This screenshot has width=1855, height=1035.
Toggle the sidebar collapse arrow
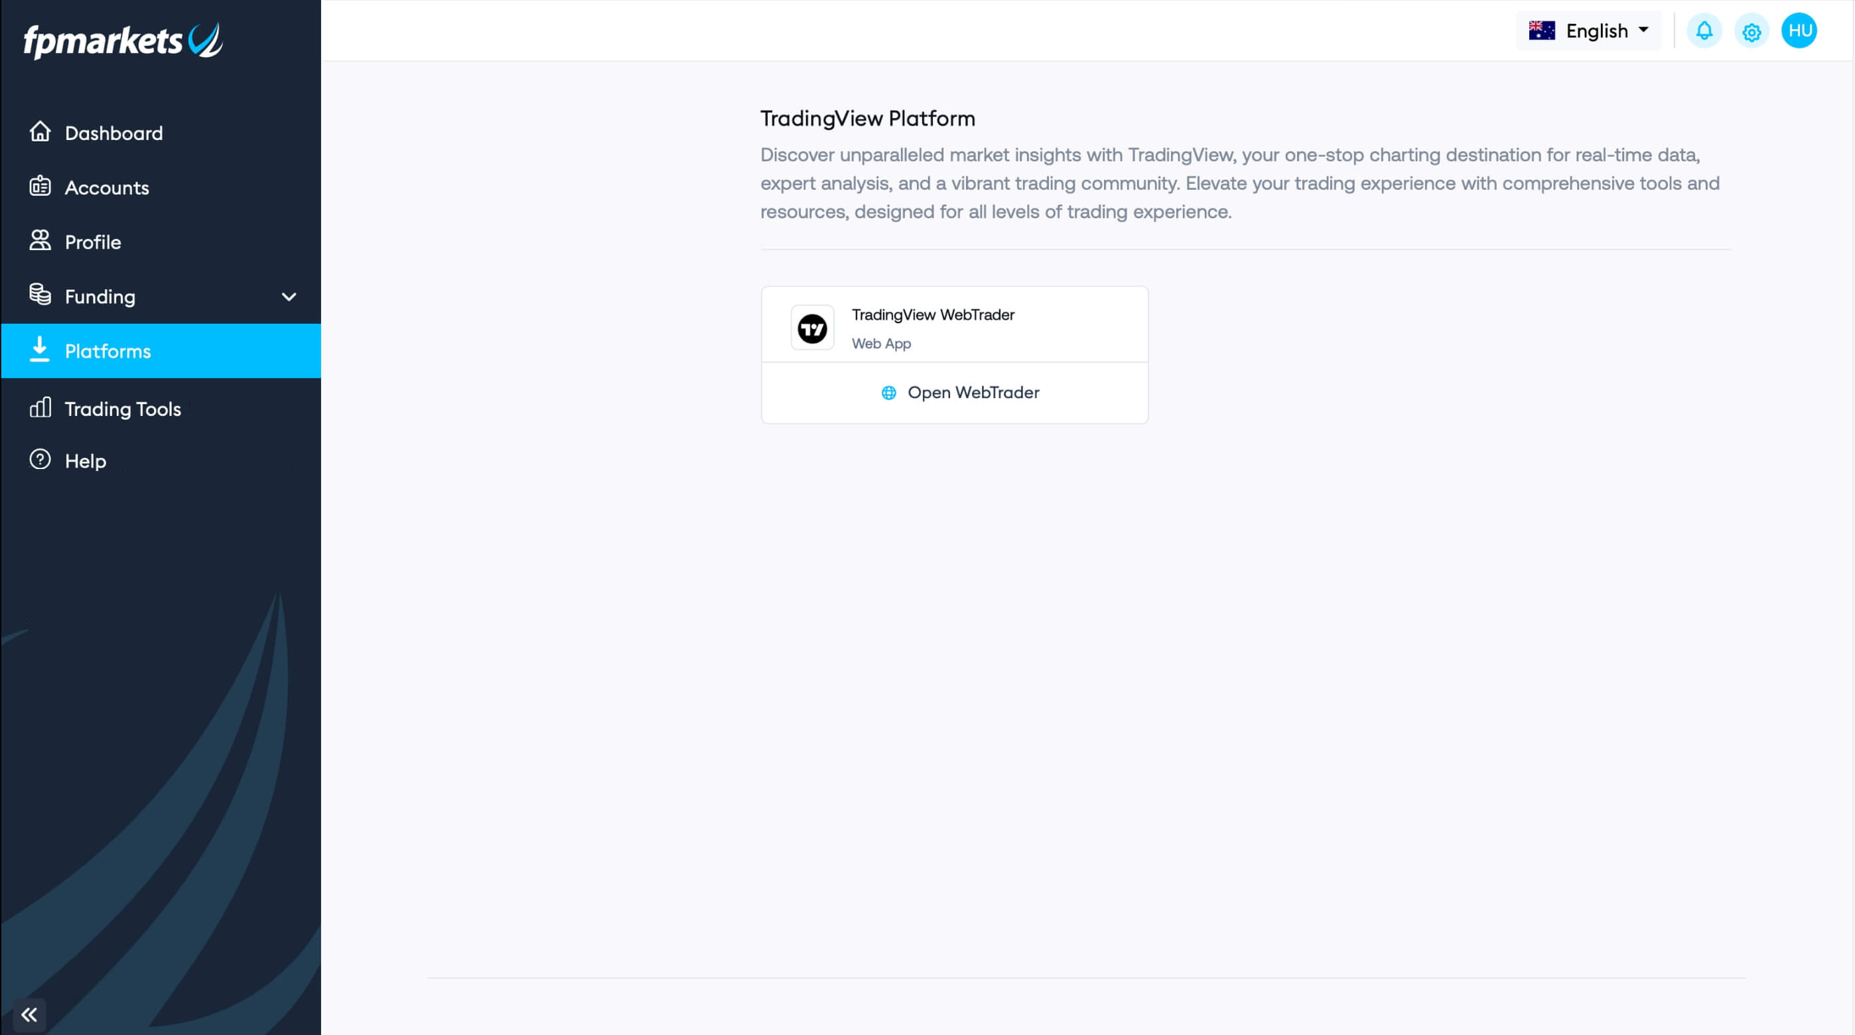coord(28,1013)
